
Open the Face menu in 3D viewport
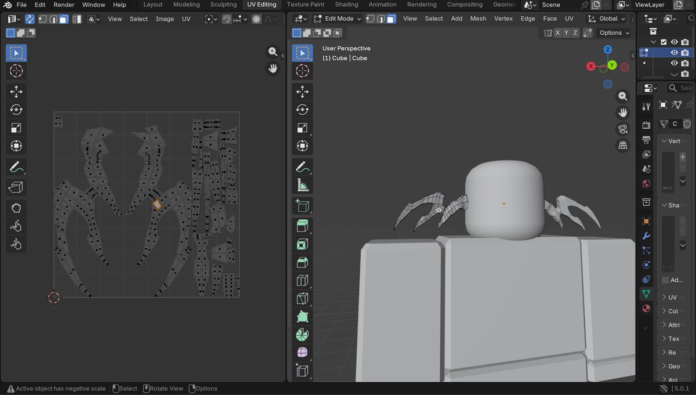click(x=550, y=19)
